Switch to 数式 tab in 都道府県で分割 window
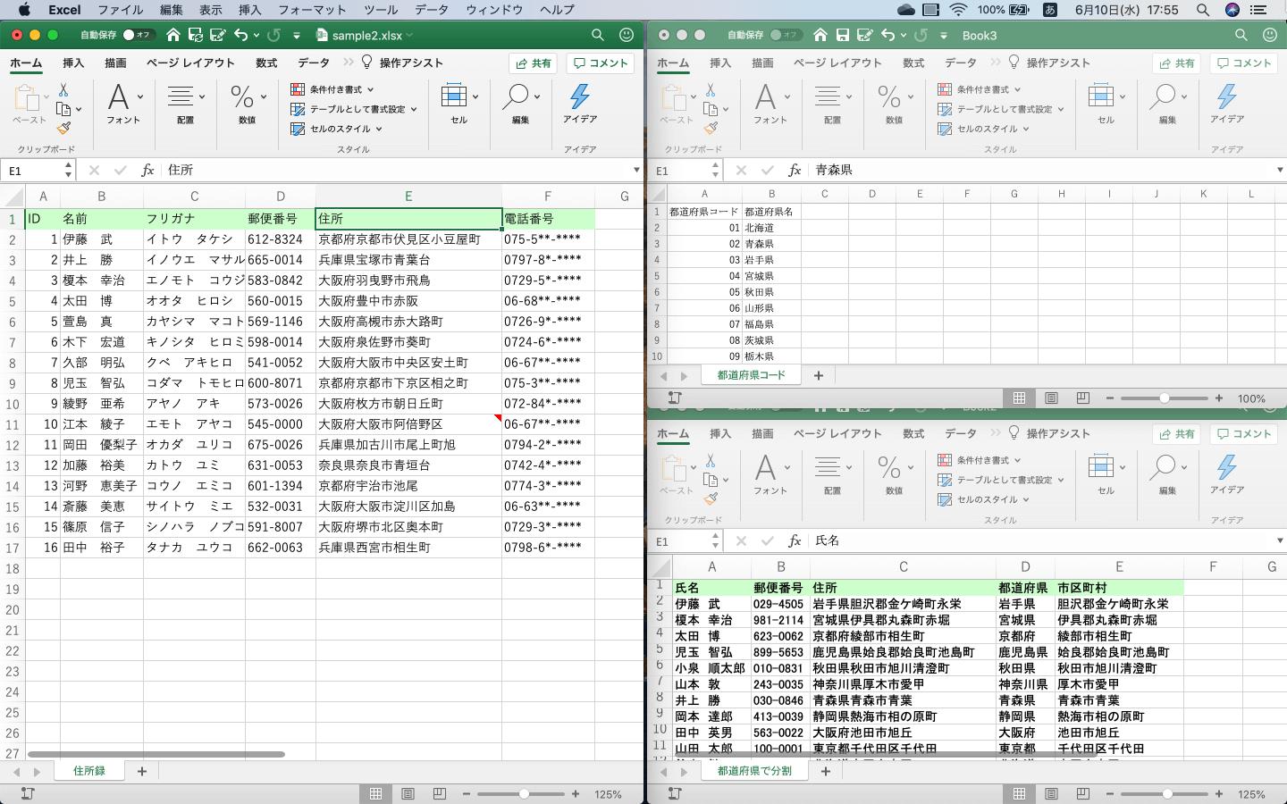 click(x=913, y=433)
